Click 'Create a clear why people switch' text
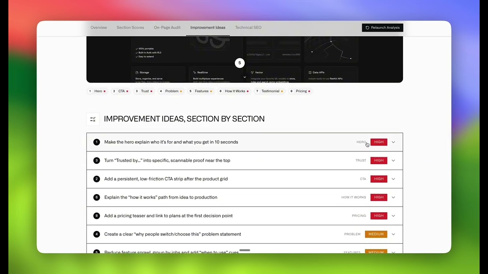 pyautogui.click(x=173, y=234)
